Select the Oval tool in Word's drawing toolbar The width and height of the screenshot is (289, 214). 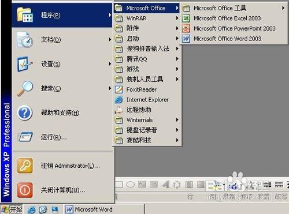click(x=131, y=185)
